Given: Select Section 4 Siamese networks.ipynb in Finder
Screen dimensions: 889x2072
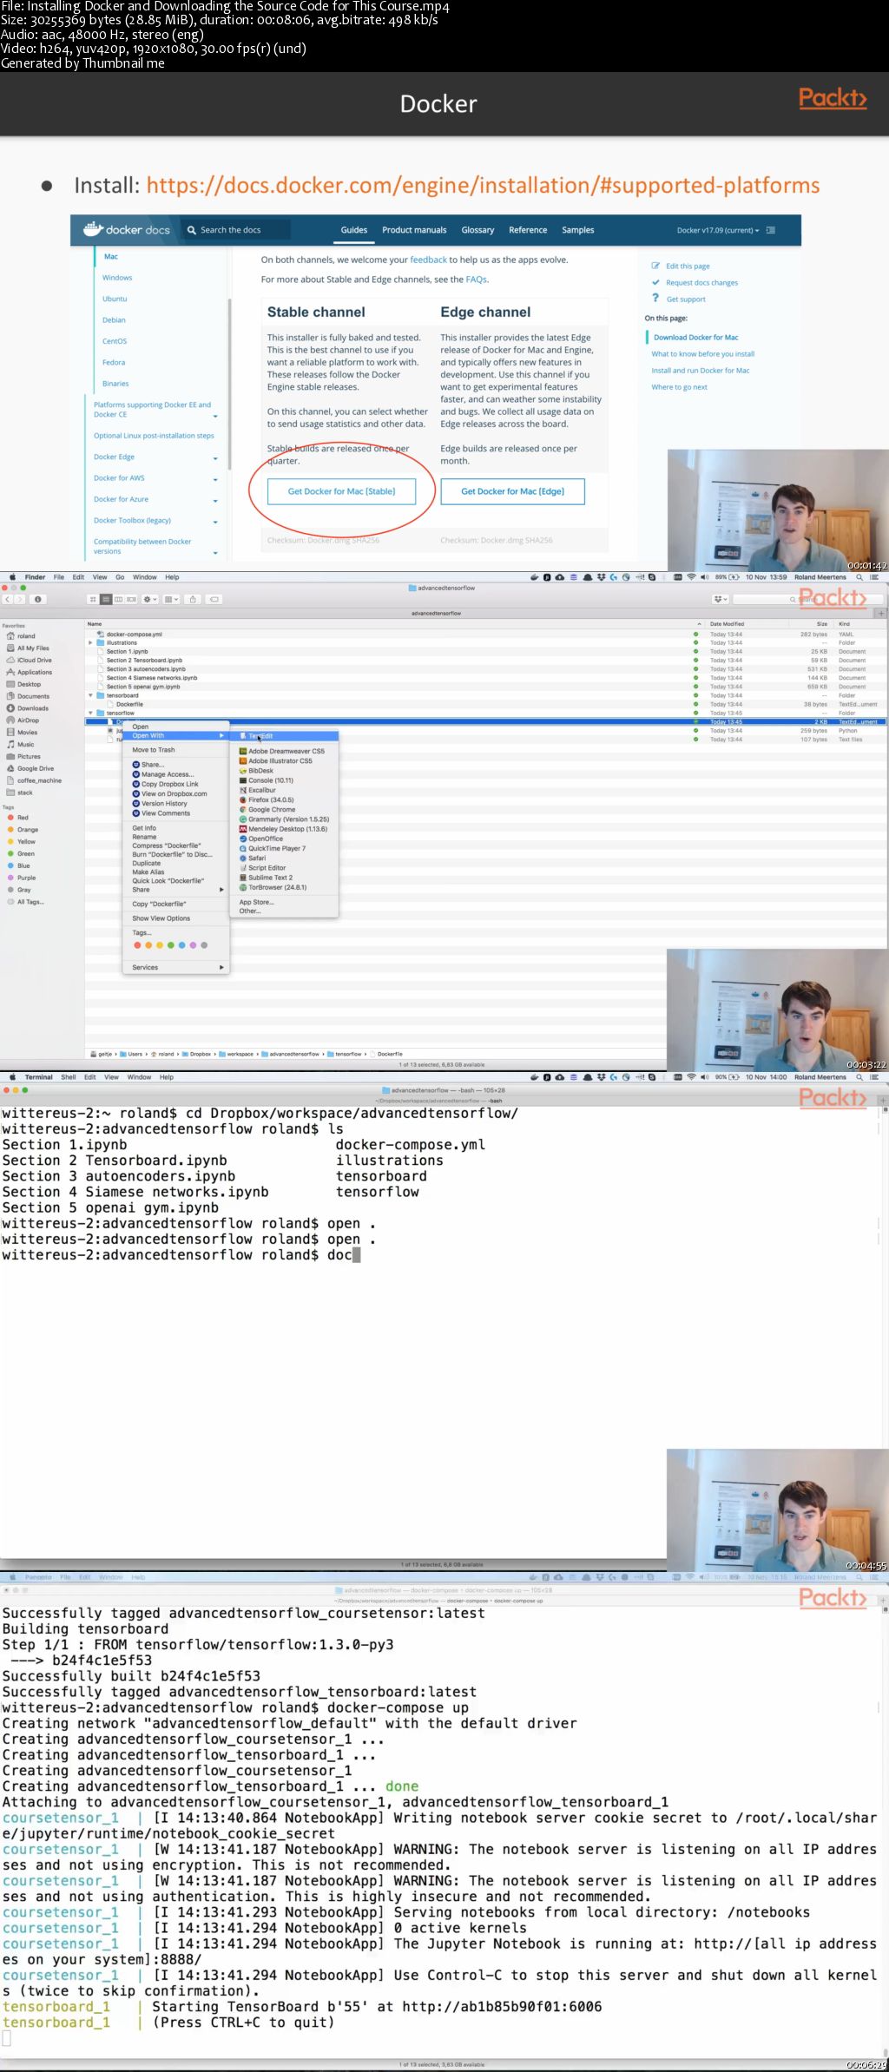Looking at the screenshot, I should [152, 678].
